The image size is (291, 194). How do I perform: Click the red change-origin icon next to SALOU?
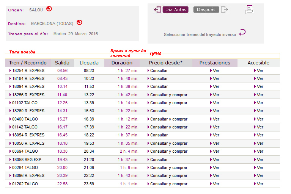pyautogui.click(x=49, y=9)
